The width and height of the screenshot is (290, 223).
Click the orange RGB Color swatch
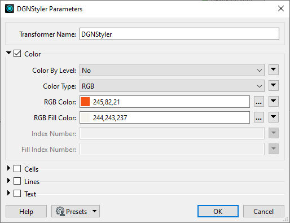pyautogui.click(x=85, y=102)
